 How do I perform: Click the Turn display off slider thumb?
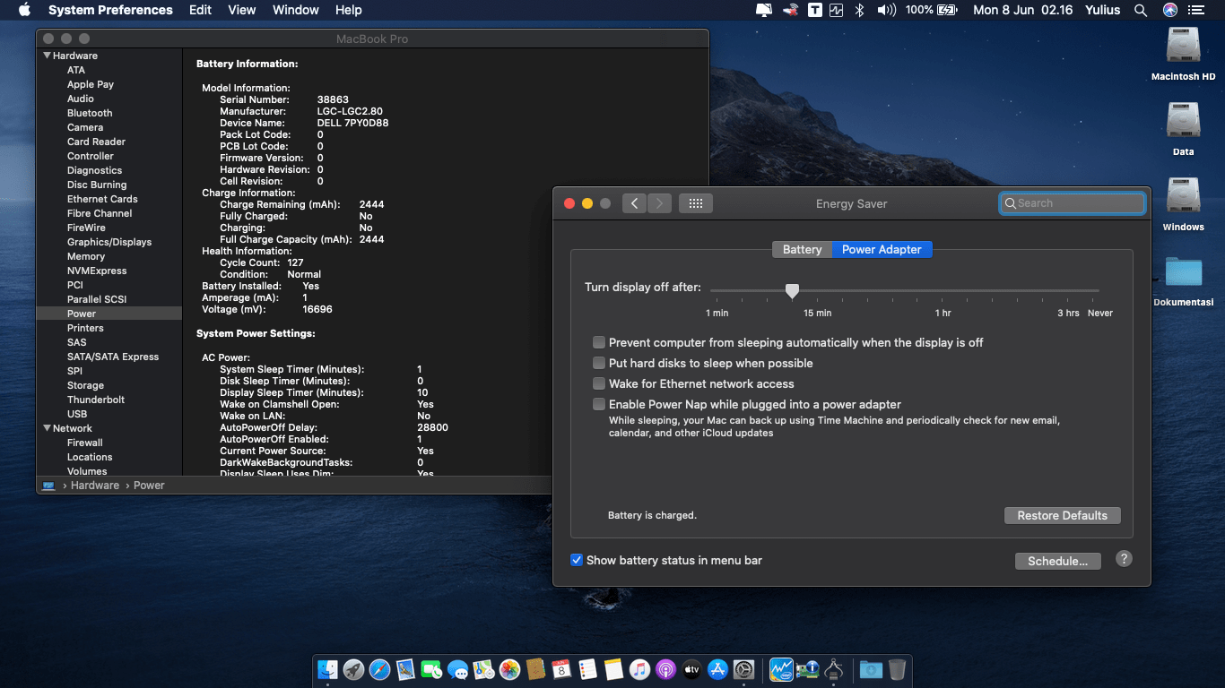[x=792, y=291]
